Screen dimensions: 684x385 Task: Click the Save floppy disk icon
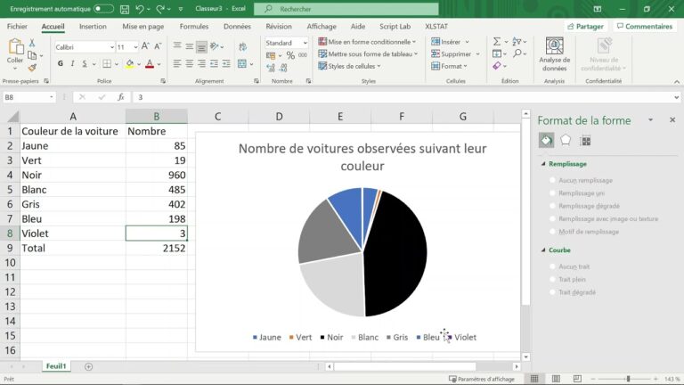coord(125,9)
